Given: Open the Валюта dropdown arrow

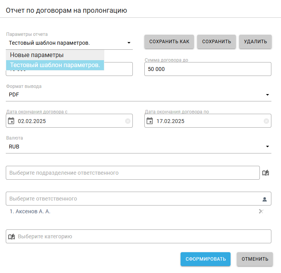Looking at the screenshot, I should [267, 147].
